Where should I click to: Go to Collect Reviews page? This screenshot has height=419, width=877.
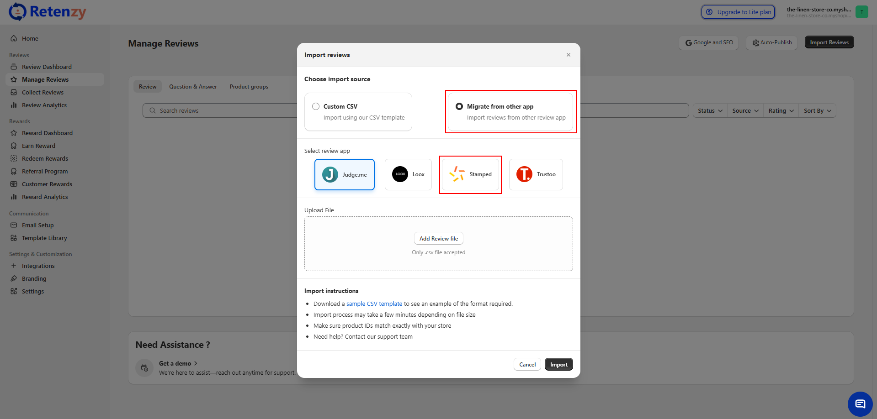(x=55, y=92)
